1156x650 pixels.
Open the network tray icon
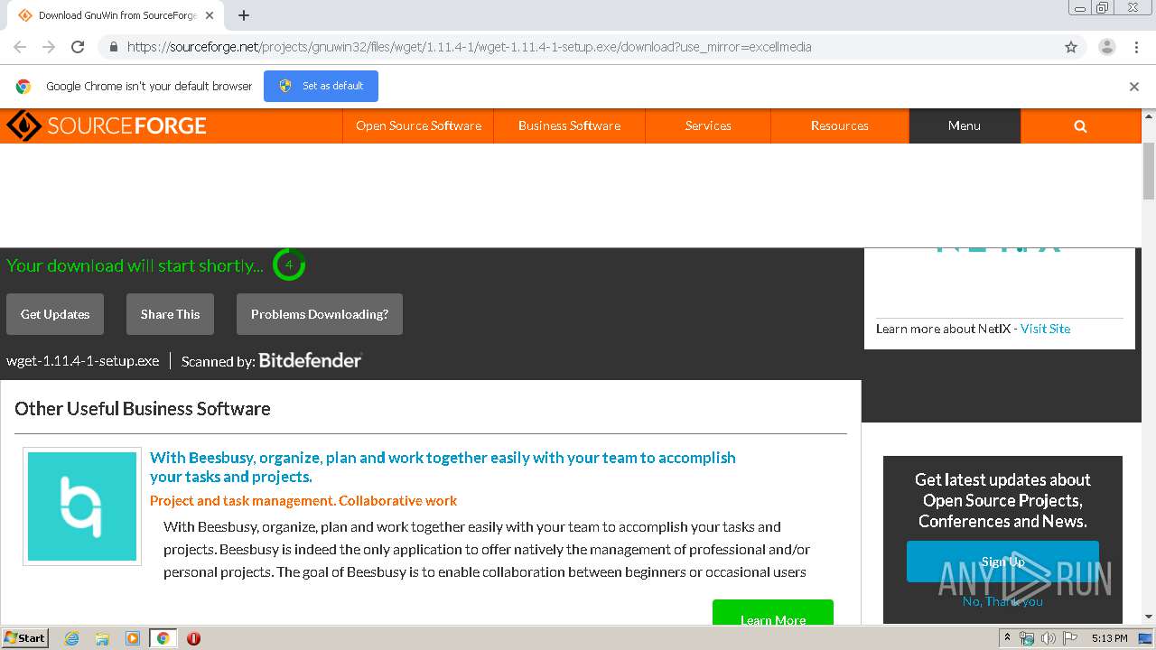1027,638
